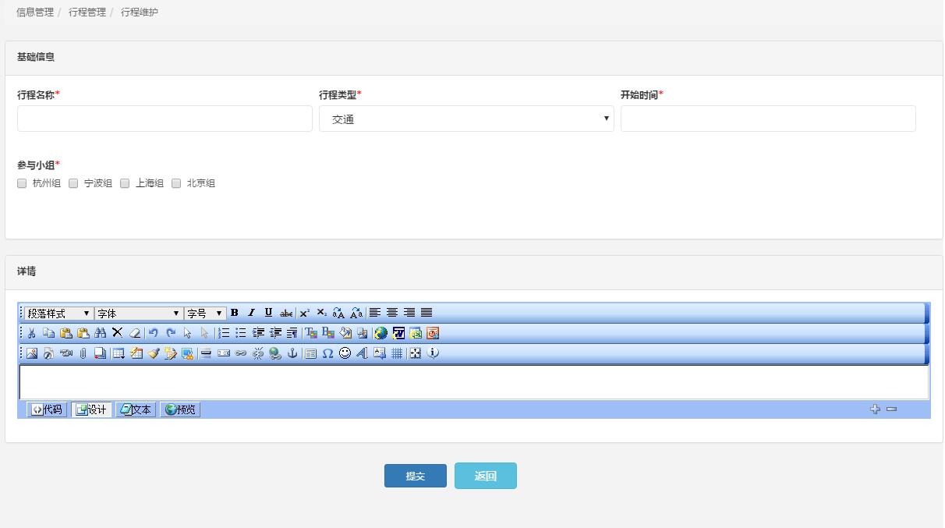
Task: Toggle italic formatting in editor
Action: [251, 313]
